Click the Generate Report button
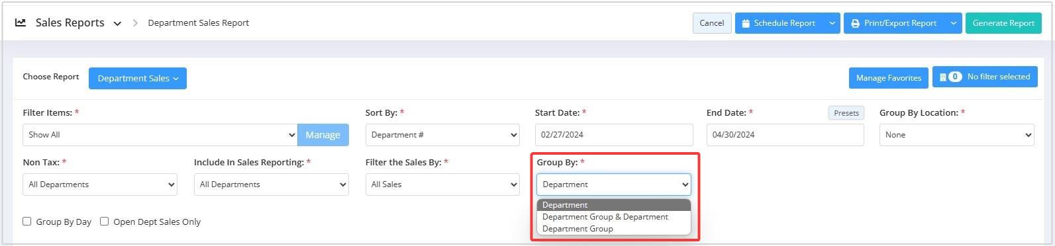Screen dimensions: 1055x246 tap(1003, 23)
